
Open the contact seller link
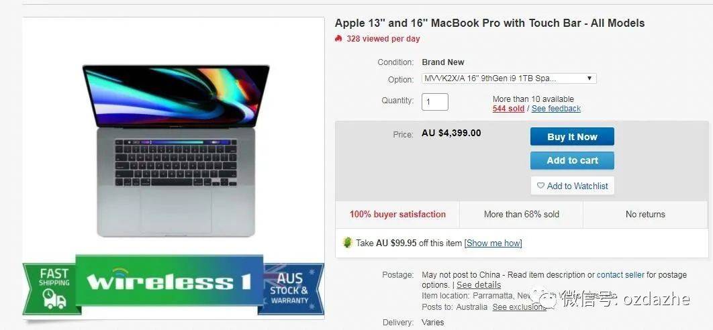point(620,274)
